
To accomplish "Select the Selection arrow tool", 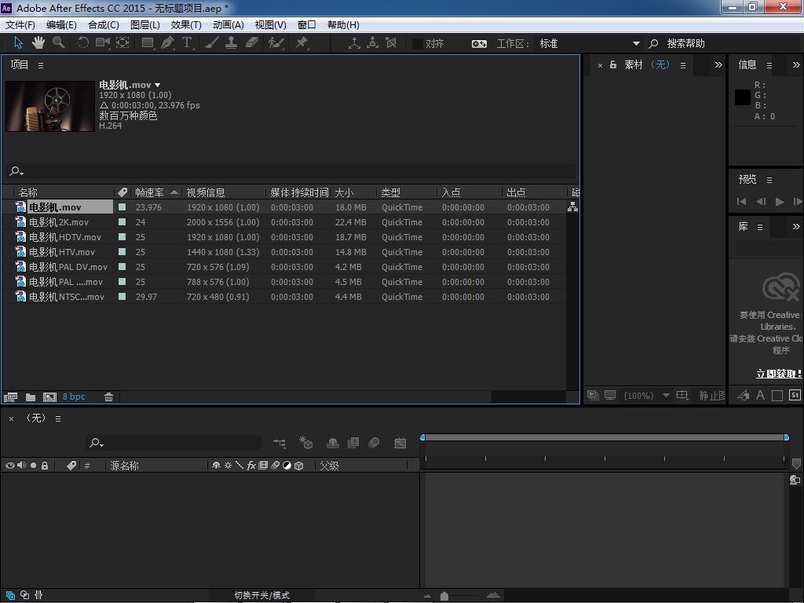I will pos(19,43).
